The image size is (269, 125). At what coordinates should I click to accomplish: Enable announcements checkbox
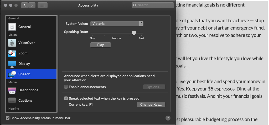pos(66,87)
